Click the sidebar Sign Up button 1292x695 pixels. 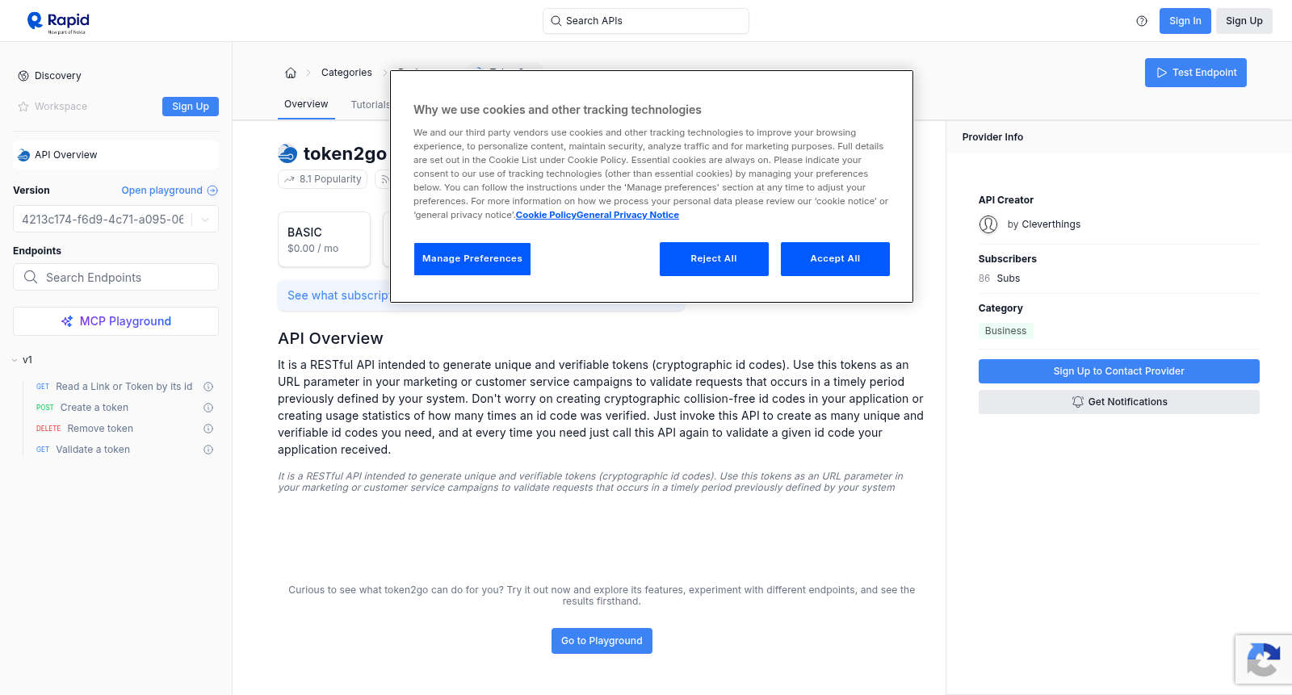pyautogui.click(x=191, y=107)
